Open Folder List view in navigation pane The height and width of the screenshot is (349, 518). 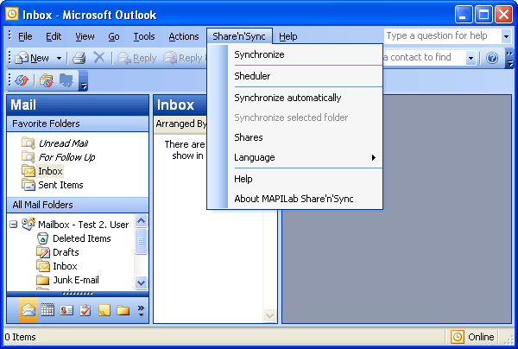pyautogui.click(x=123, y=309)
